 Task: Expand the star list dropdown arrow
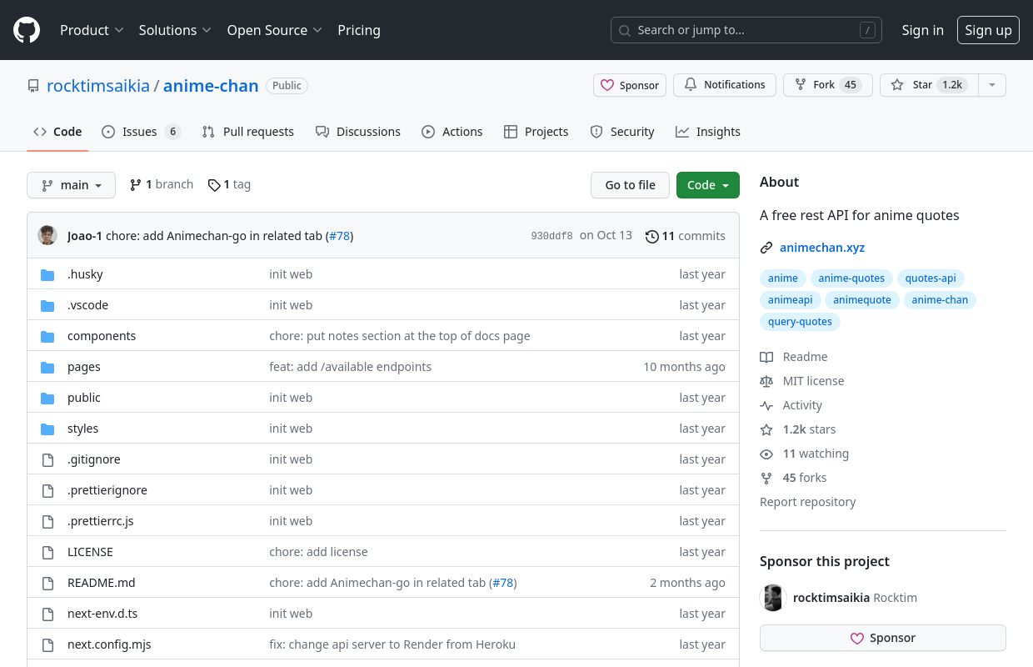[991, 85]
